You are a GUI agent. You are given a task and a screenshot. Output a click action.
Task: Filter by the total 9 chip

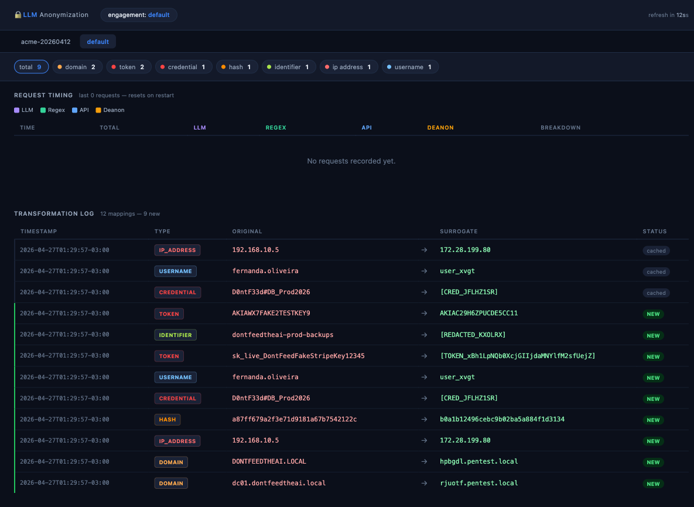click(31, 67)
